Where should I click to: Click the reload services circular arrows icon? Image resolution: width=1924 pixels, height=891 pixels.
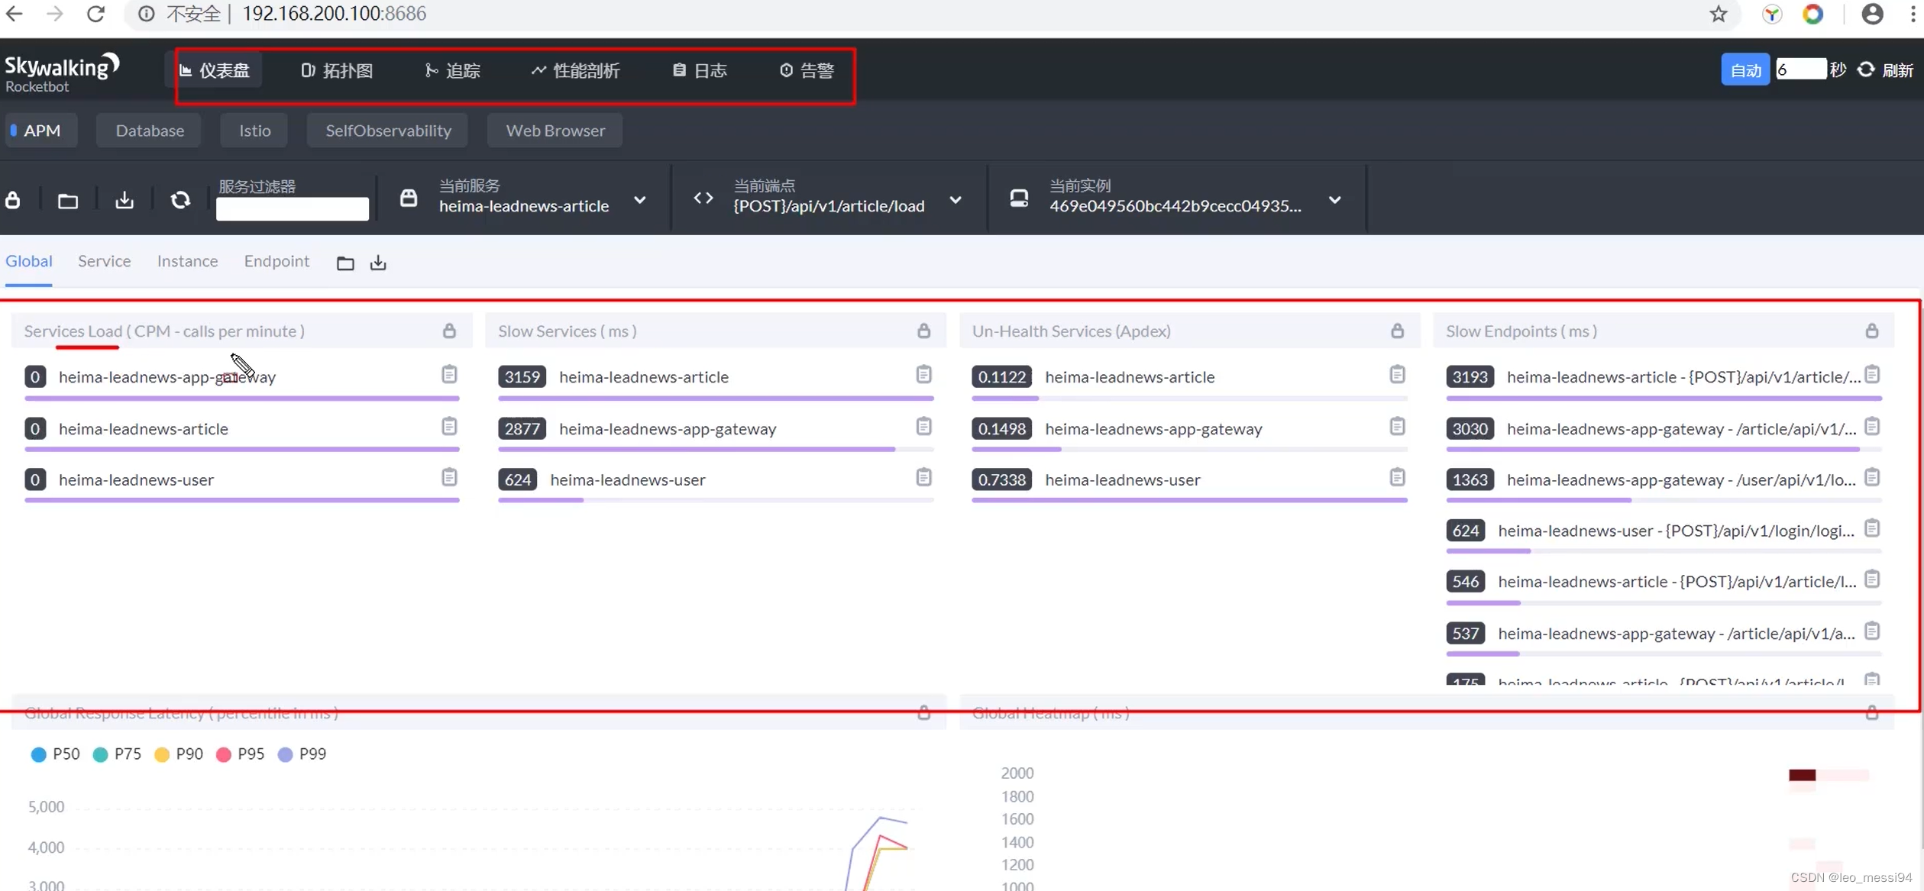click(180, 200)
